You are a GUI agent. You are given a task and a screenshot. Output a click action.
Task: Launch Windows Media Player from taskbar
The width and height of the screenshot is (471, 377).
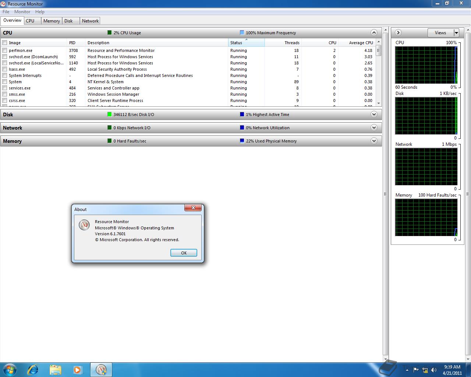point(78,370)
